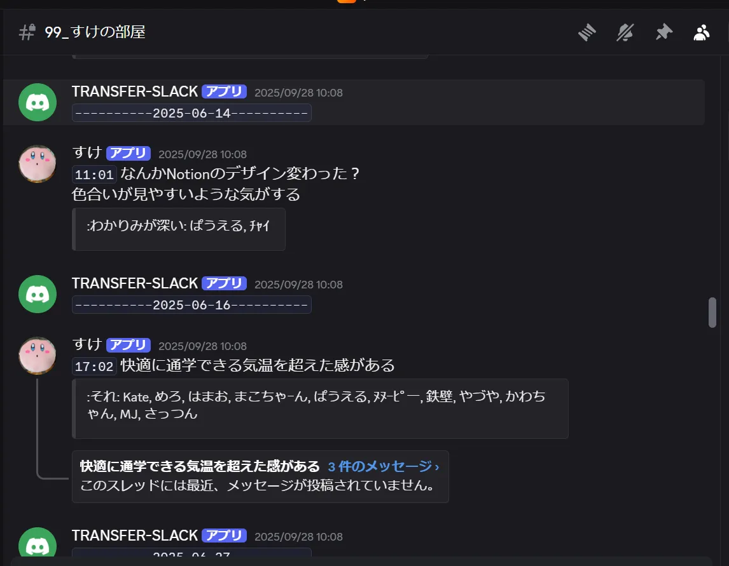Open thread title 快適に通学できる気温を超えた感がある
This screenshot has height=566, width=729.
coord(200,466)
